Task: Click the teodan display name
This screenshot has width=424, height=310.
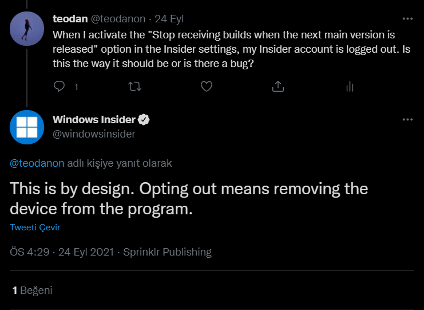Action: pos(70,18)
